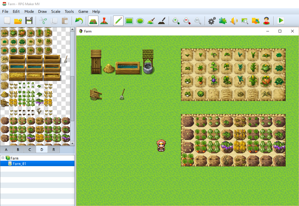Click the wooden cart on the map
Screen dimensions: 299x206
pos(96,94)
